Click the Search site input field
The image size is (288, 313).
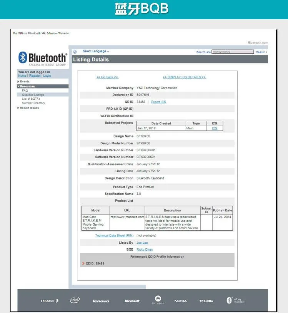[x=233, y=52]
